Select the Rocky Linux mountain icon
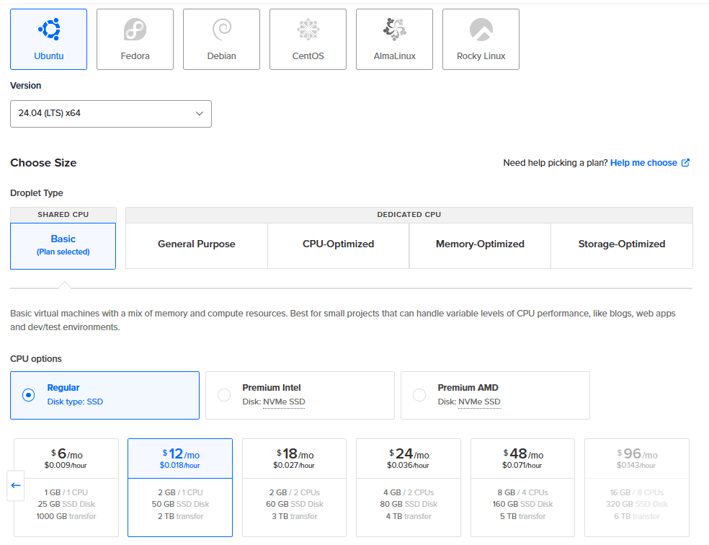 coord(481,30)
